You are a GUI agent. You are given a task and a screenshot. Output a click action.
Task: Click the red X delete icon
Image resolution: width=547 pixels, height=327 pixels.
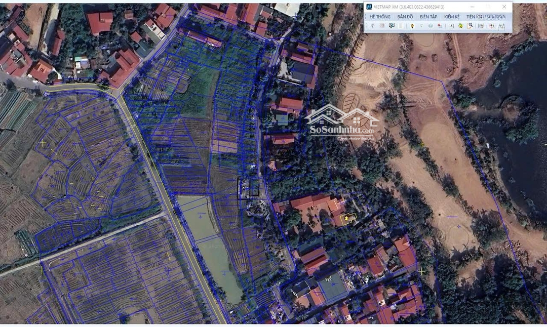tap(440, 26)
